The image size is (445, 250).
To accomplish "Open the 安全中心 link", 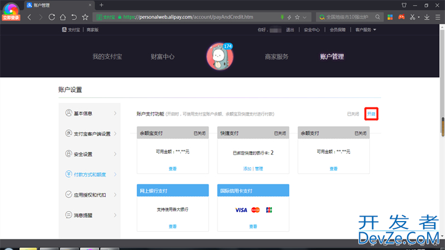I will point(311,30).
